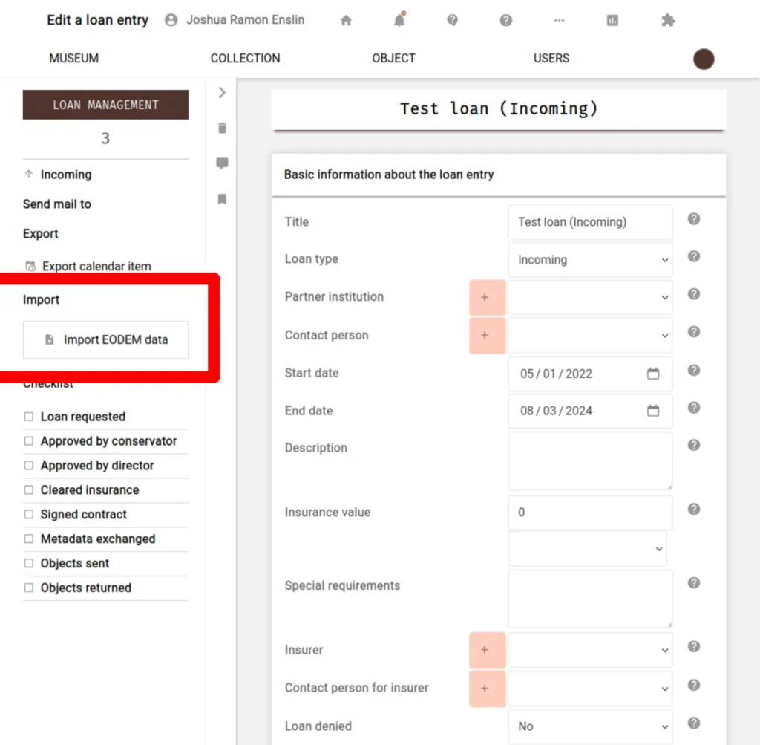Image resolution: width=760 pixels, height=745 pixels.
Task: Click Export calendar item link
Action: pos(88,266)
